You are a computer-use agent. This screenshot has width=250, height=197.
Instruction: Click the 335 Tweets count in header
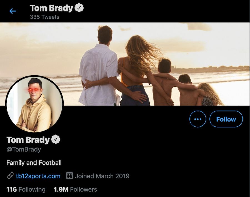coord(44,17)
